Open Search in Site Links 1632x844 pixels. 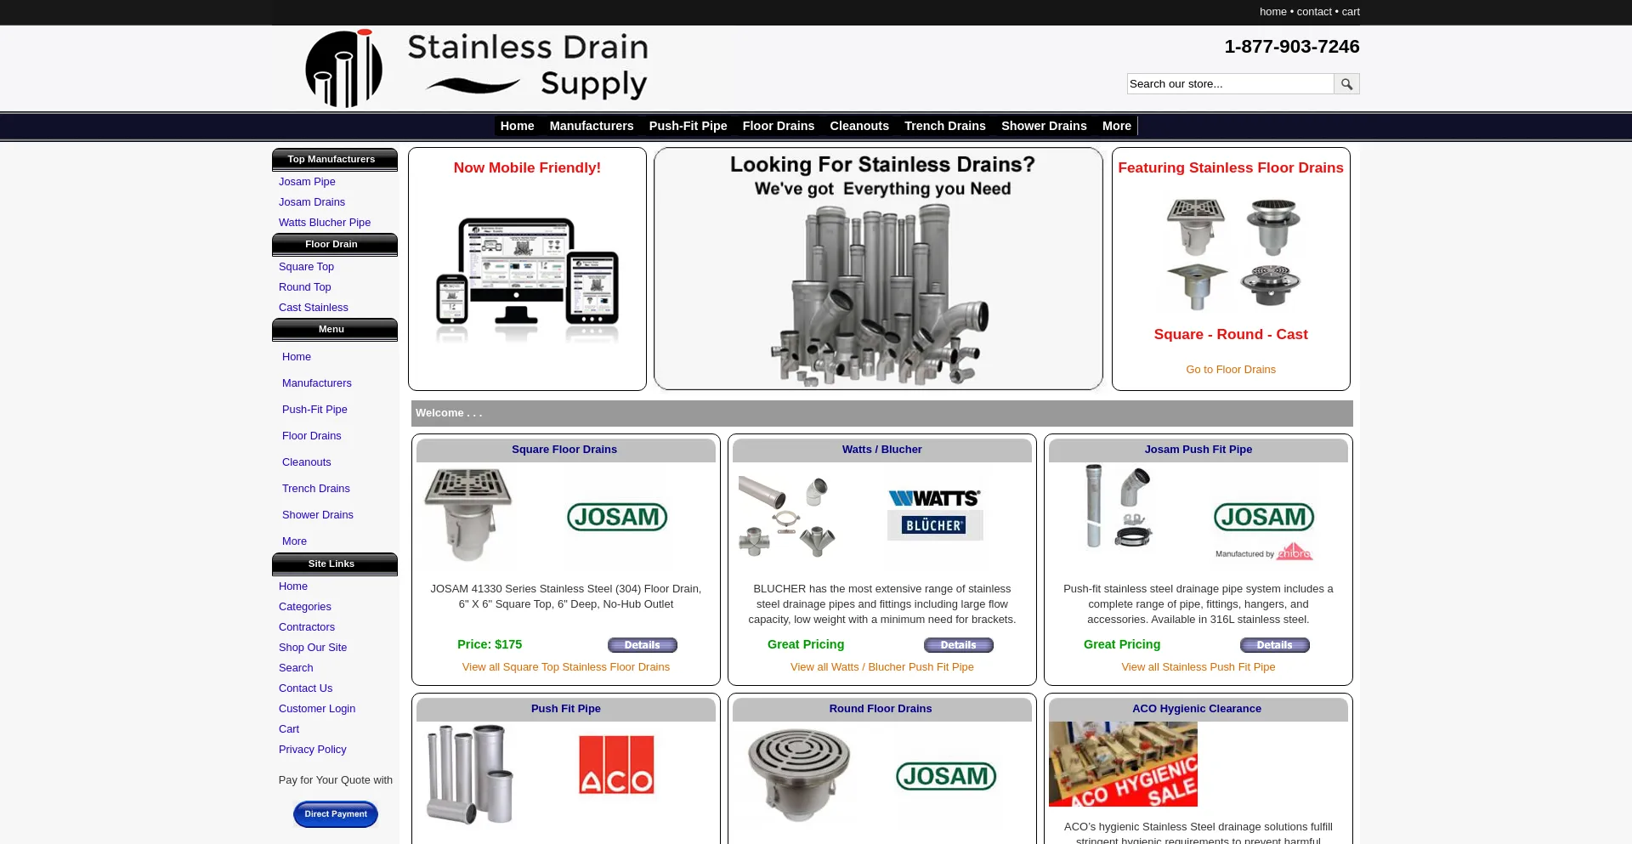296,668
